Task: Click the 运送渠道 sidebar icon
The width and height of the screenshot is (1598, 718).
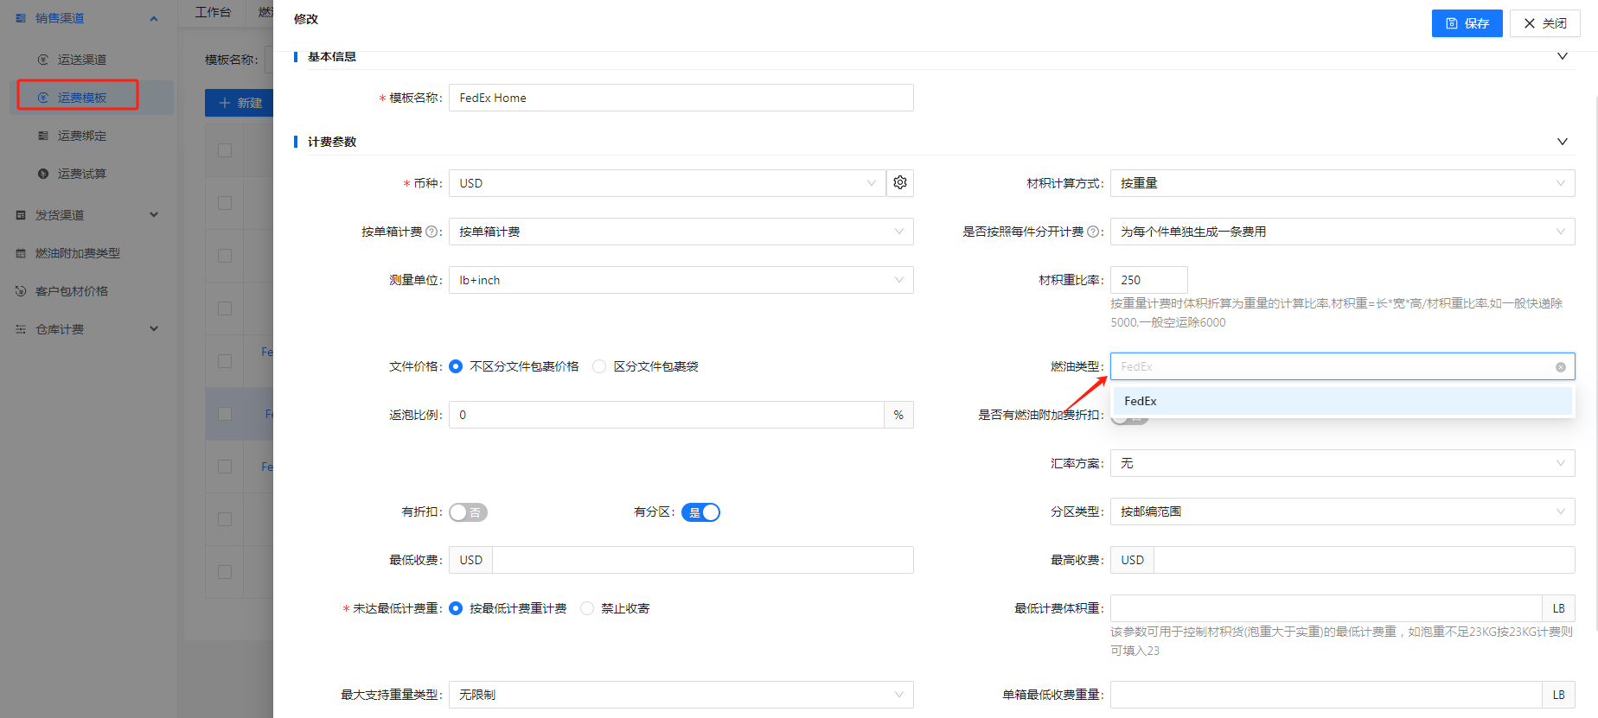Action: pyautogui.click(x=43, y=60)
